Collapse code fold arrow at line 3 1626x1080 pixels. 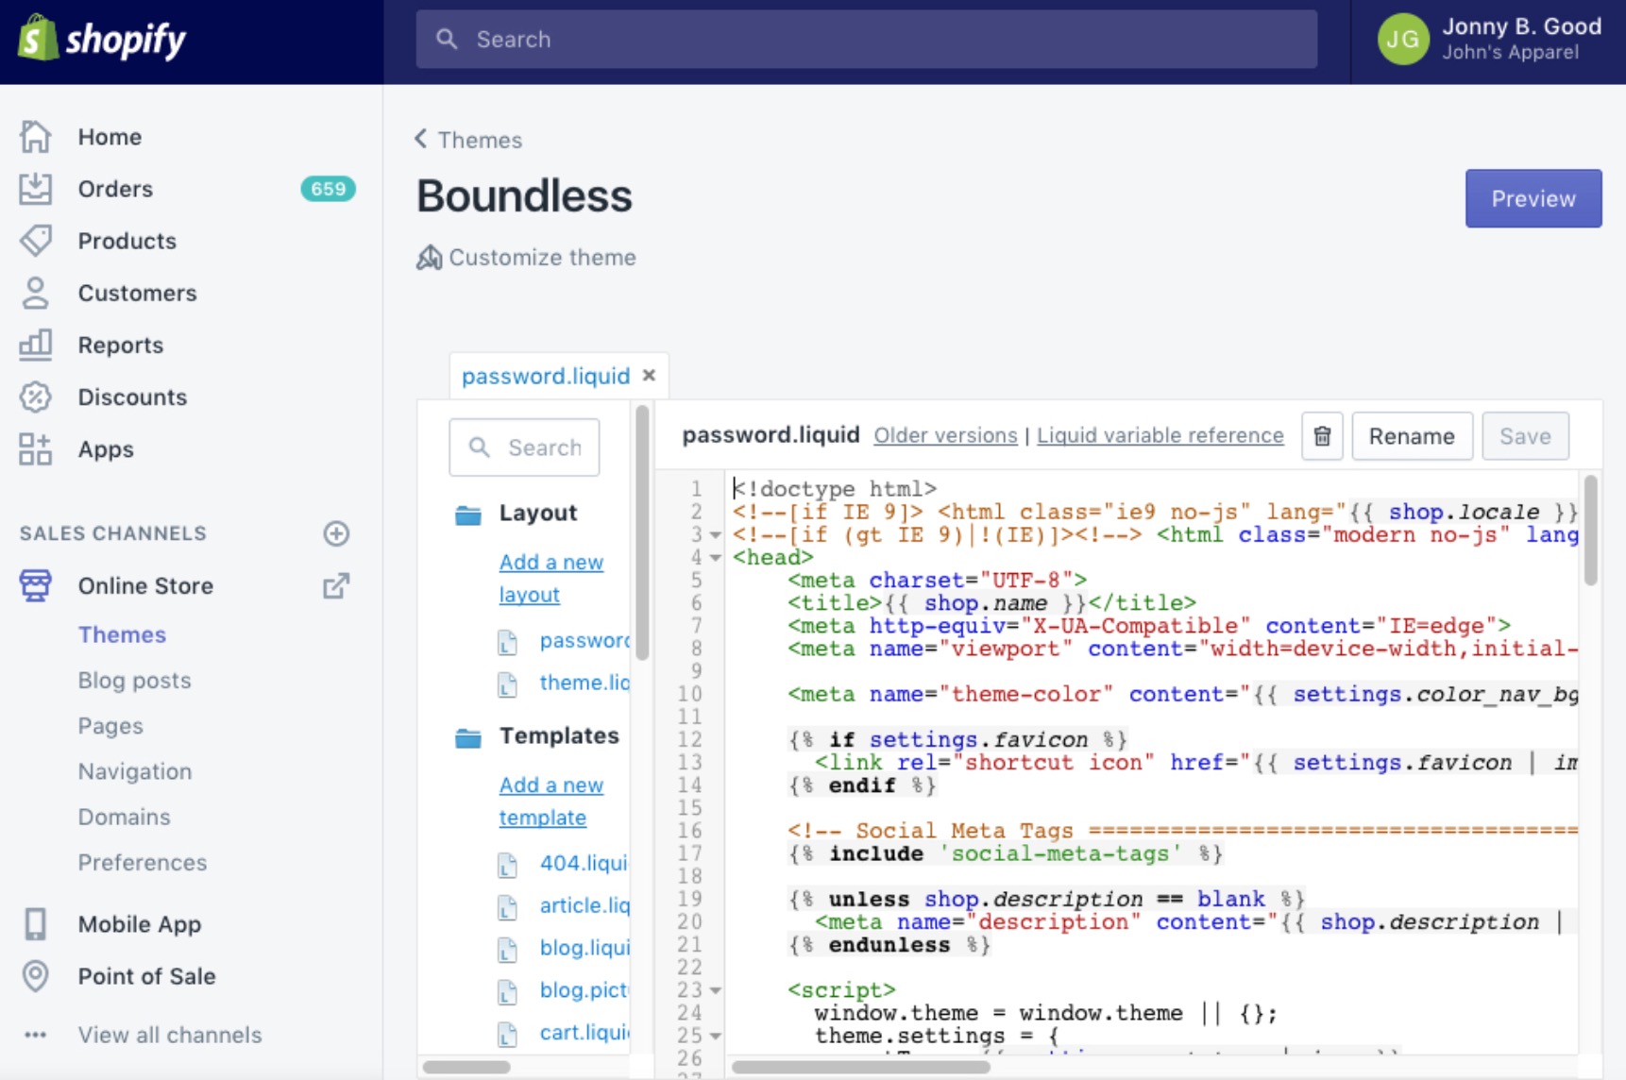click(x=716, y=535)
